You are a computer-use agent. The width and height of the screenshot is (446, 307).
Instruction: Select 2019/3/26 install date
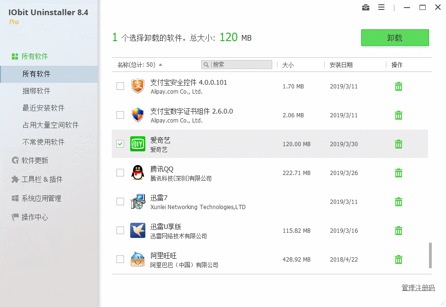click(x=344, y=173)
